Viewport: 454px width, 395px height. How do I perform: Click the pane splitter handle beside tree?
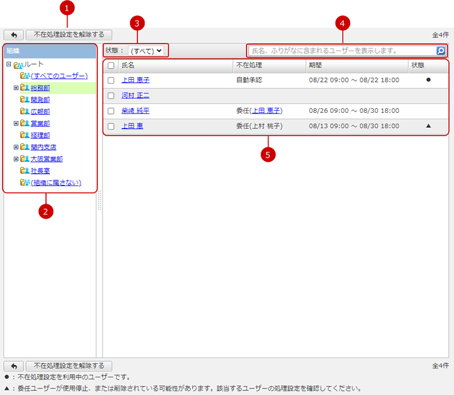(99, 200)
